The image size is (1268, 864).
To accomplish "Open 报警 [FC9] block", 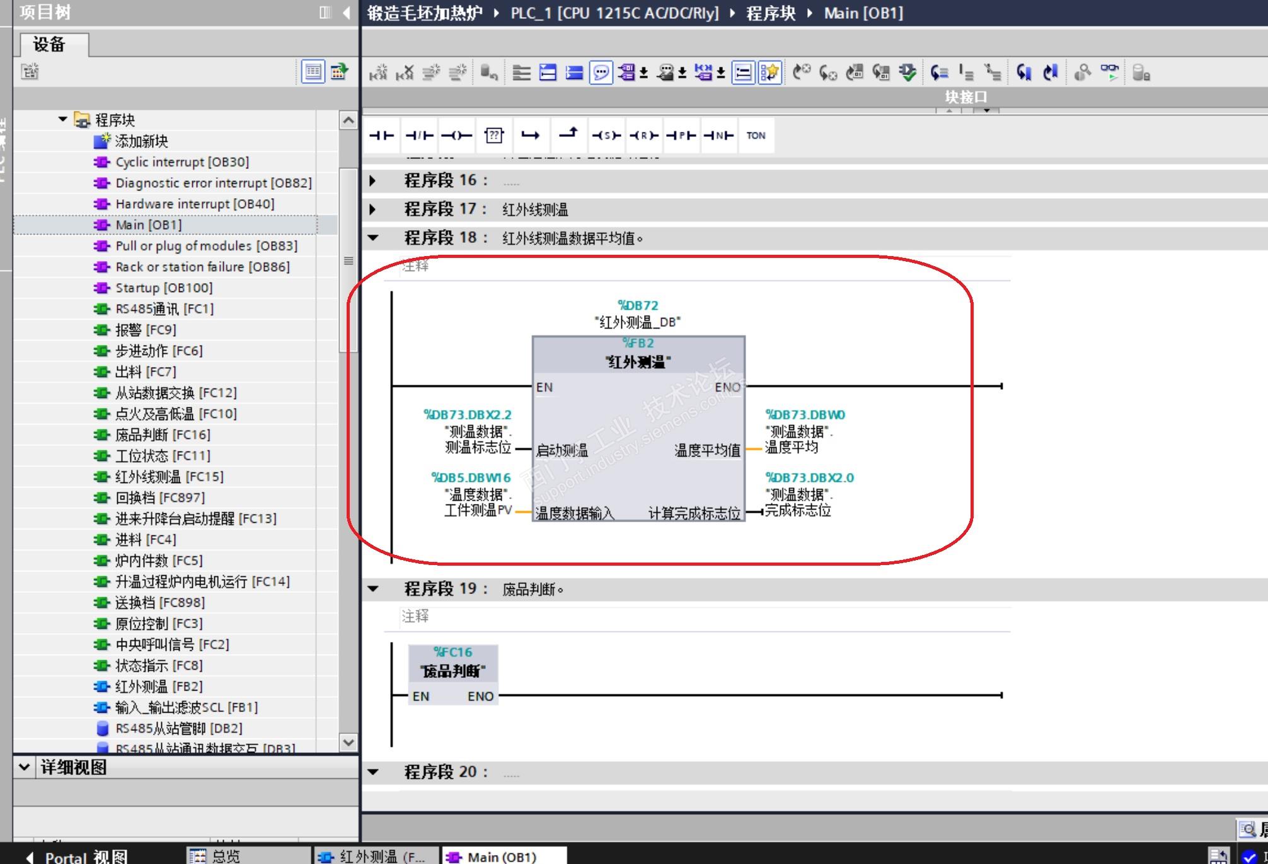I will (x=146, y=330).
